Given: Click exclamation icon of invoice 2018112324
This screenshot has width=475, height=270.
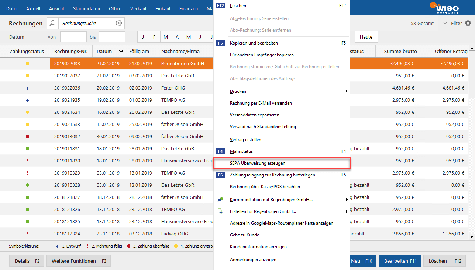Looking at the screenshot, I should (x=27, y=234).
